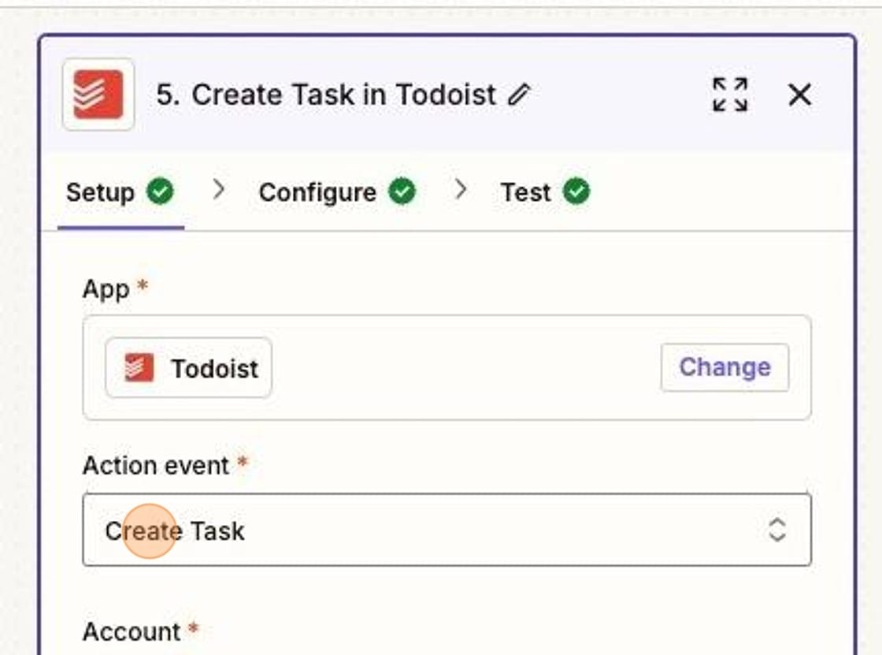
Task: Switch to the Configure tab
Action: (x=318, y=192)
